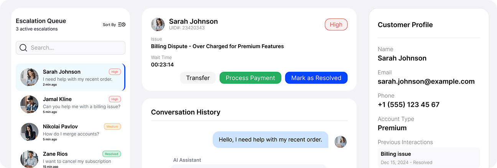Click '3 active escalations' text
This screenshot has height=168, width=497.
coord(37,29)
